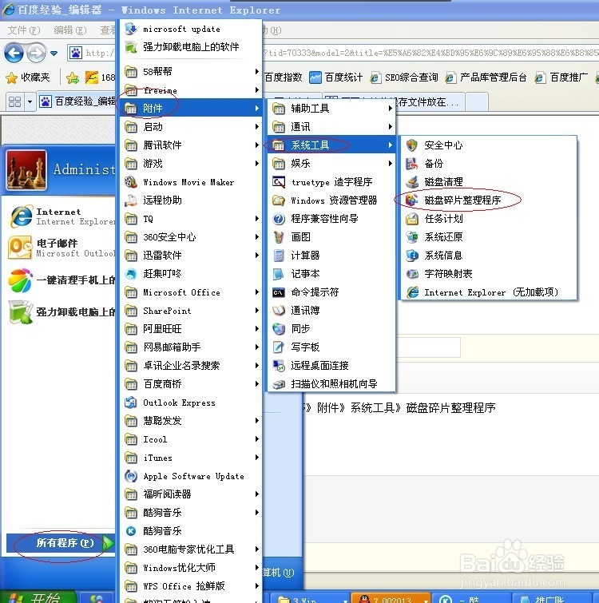Expand the 通讯 folder submenu
The width and height of the screenshot is (599, 603).
[x=331, y=127]
